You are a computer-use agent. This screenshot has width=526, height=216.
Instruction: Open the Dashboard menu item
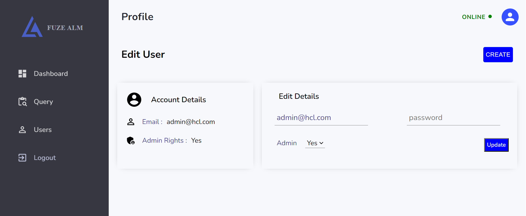[x=51, y=74]
